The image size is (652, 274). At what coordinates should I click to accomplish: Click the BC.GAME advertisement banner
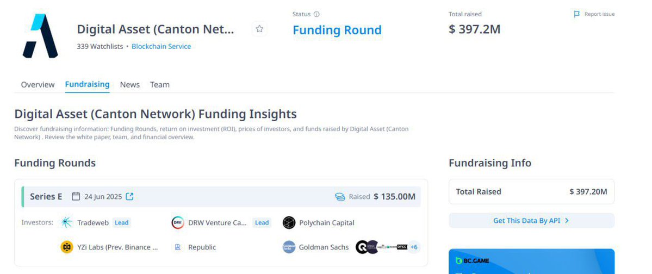(x=531, y=261)
